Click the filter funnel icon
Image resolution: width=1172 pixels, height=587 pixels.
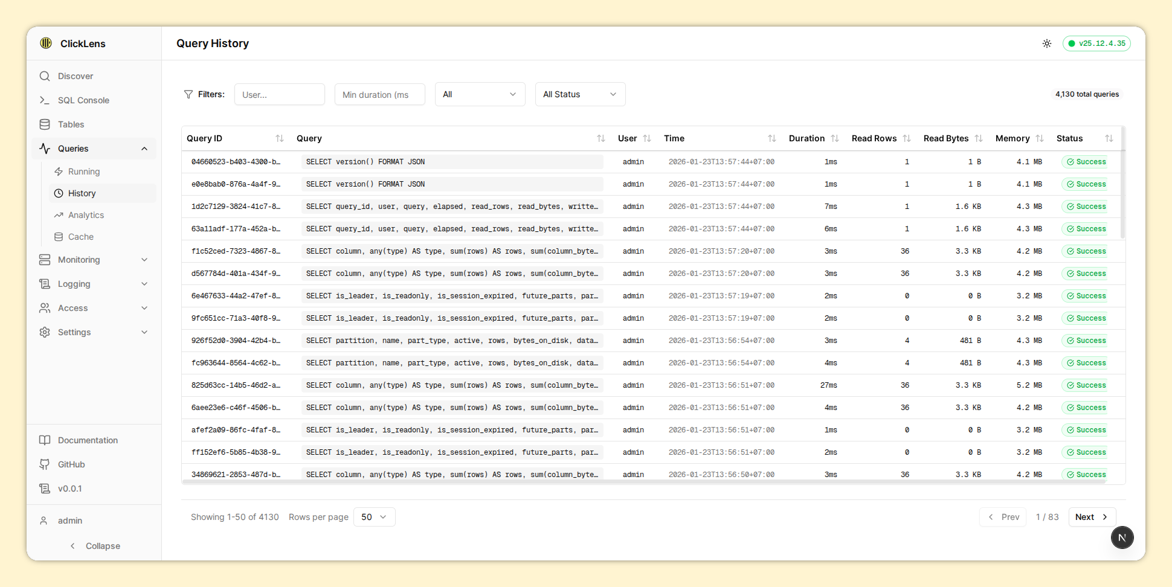188,94
